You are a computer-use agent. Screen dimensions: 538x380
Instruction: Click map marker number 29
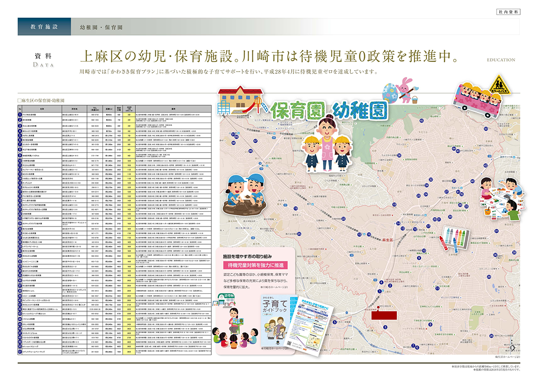489,277
